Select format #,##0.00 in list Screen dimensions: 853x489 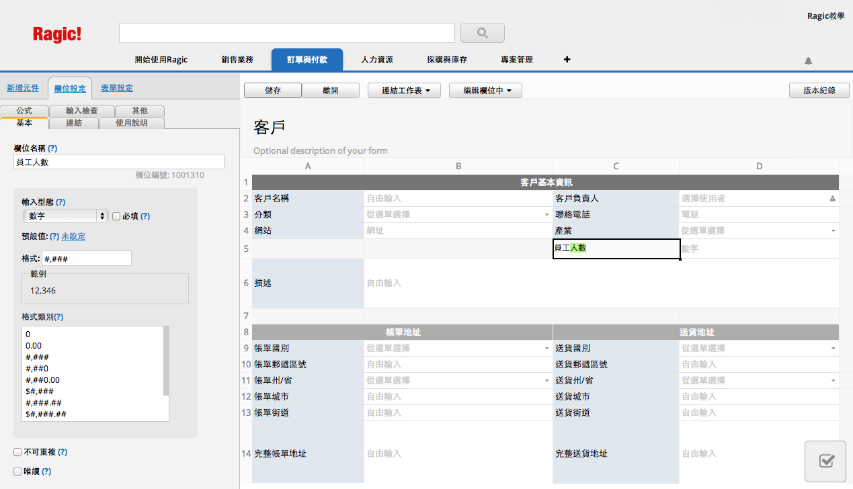coord(42,380)
